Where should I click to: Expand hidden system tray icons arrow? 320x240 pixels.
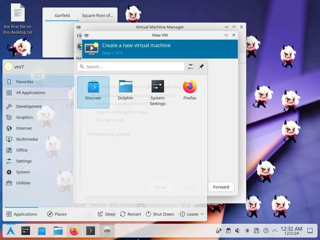point(275,231)
